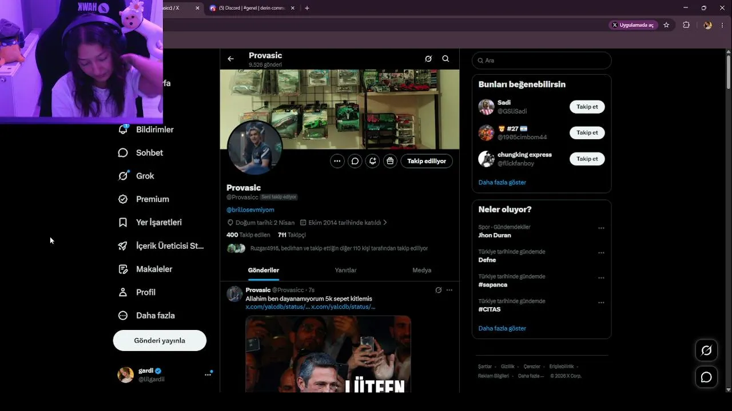Follow @1905cimbom44 with Takip et

[x=587, y=132]
